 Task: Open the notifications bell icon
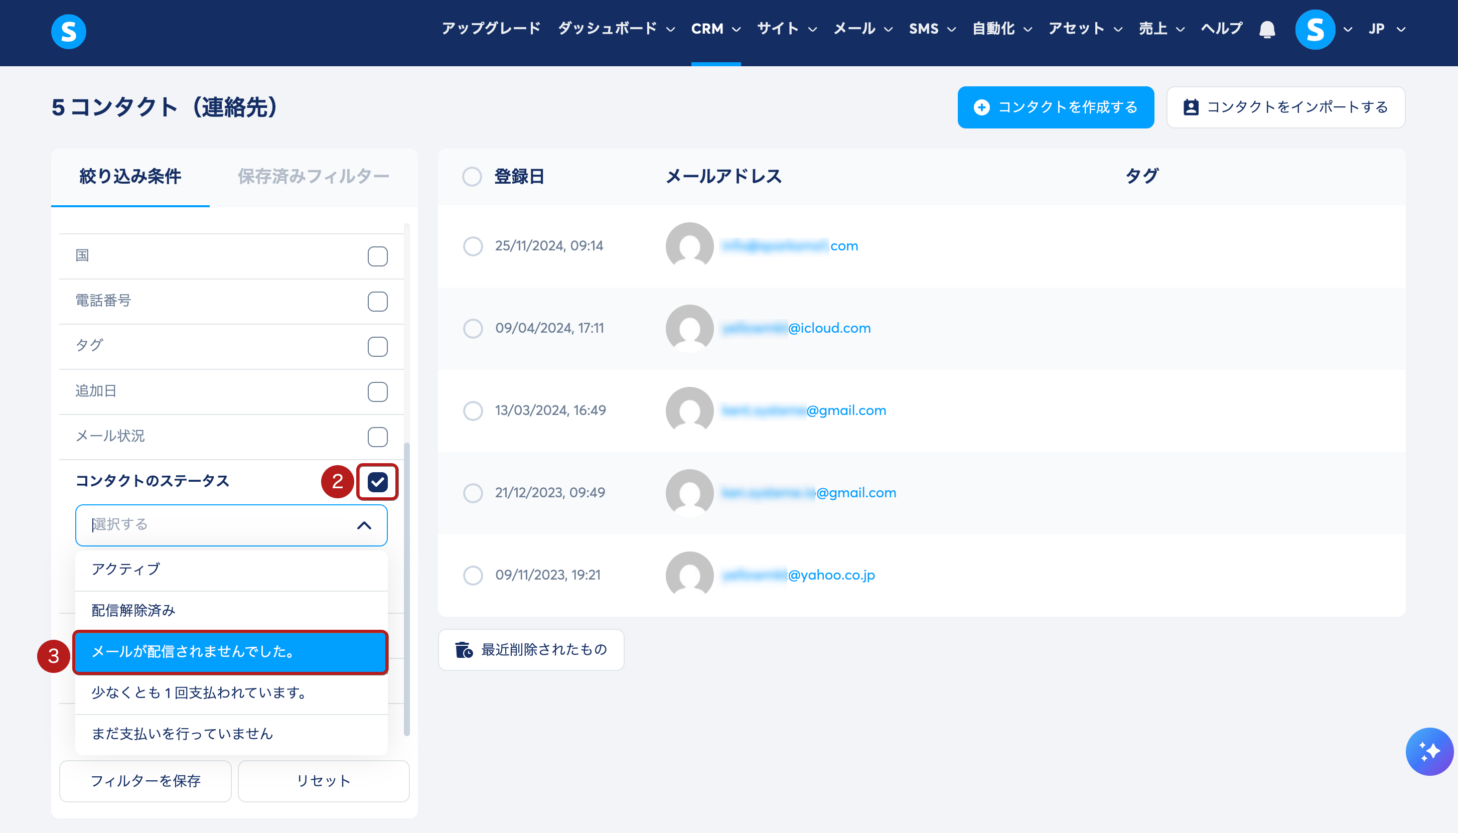(1267, 29)
